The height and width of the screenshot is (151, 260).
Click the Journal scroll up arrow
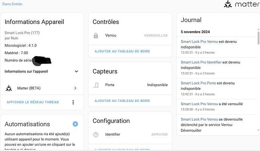click(x=258, y=29)
